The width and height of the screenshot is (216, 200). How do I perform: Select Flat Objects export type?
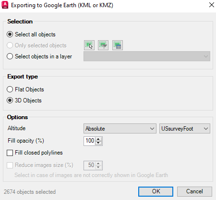[x=10, y=89]
